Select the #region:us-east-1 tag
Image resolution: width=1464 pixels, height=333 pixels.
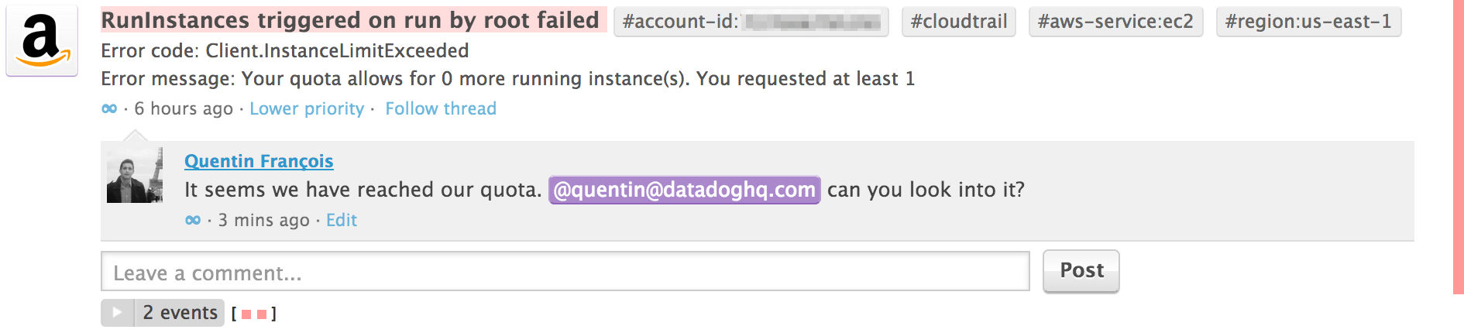(x=1308, y=22)
